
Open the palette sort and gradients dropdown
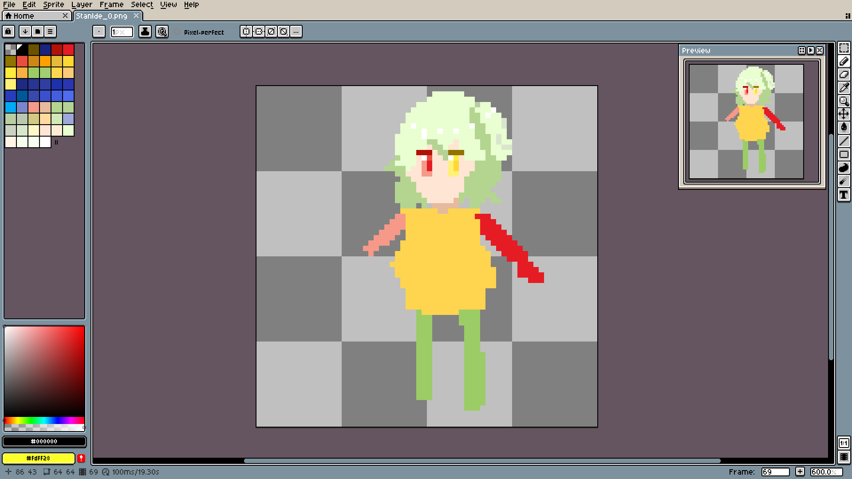25,31
